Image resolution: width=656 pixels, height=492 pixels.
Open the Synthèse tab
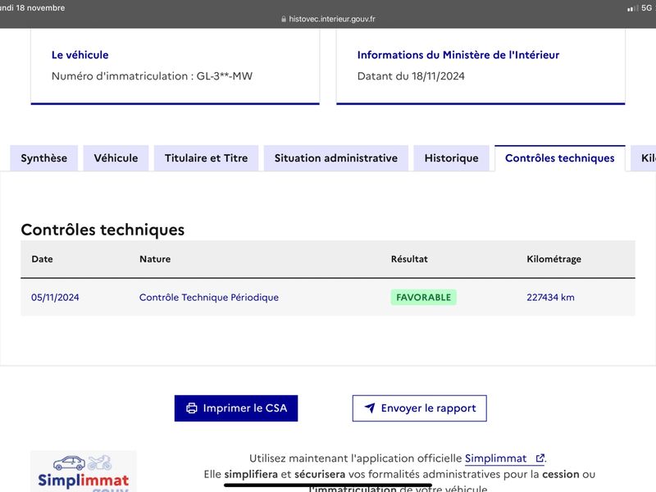click(x=44, y=158)
